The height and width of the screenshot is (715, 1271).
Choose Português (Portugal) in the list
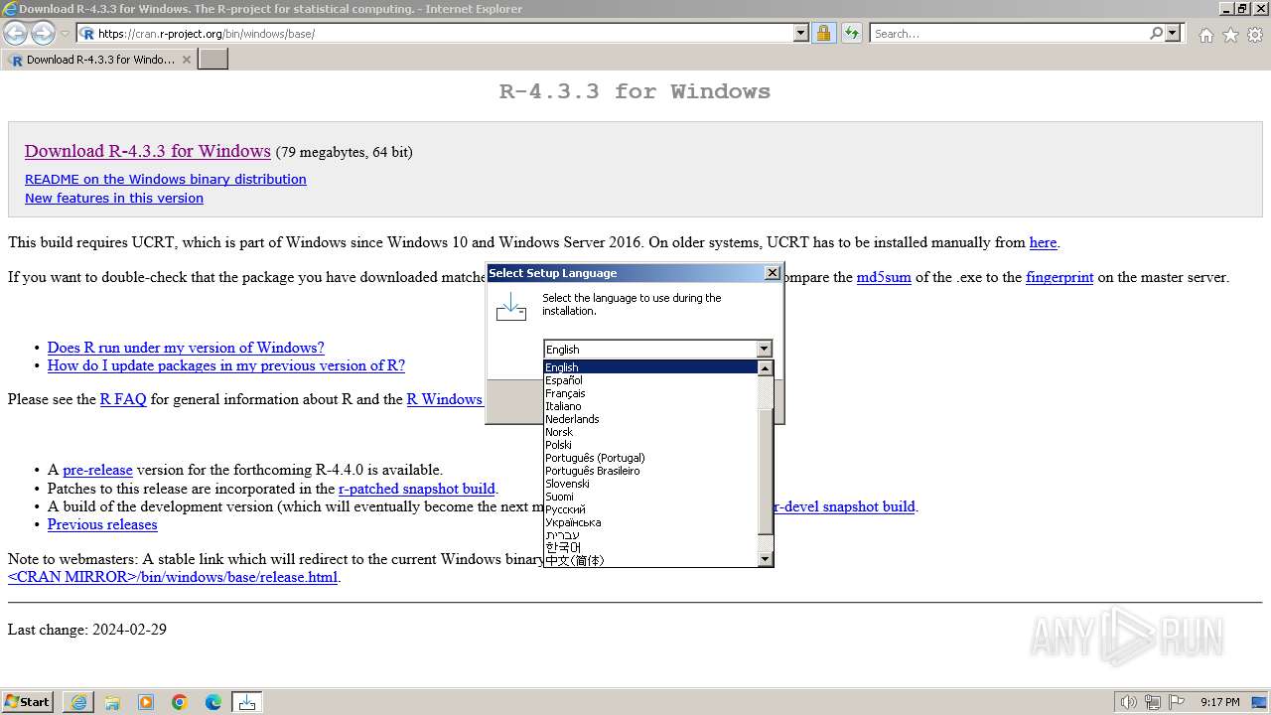650,458
